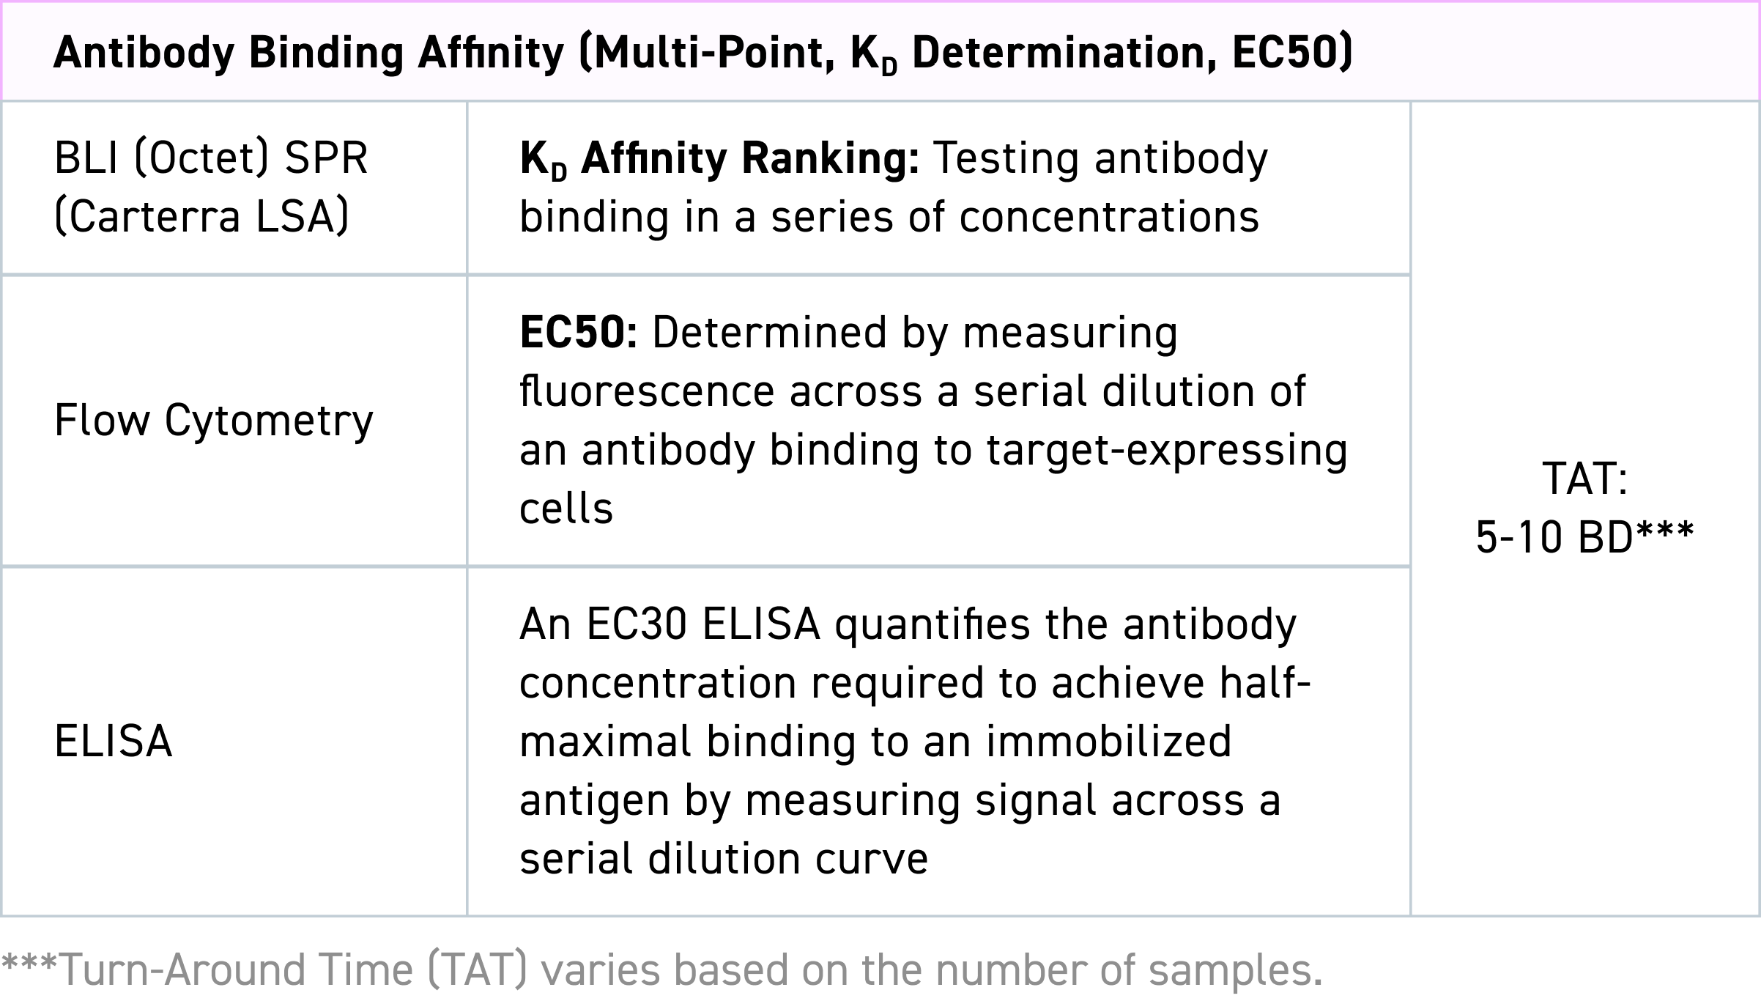This screenshot has width=1761, height=1001.
Task: Click the "5-10 BD***" turnaround value
Action: 1584,537
